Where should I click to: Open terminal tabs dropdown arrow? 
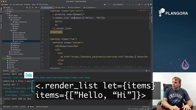(x=22, y=71)
